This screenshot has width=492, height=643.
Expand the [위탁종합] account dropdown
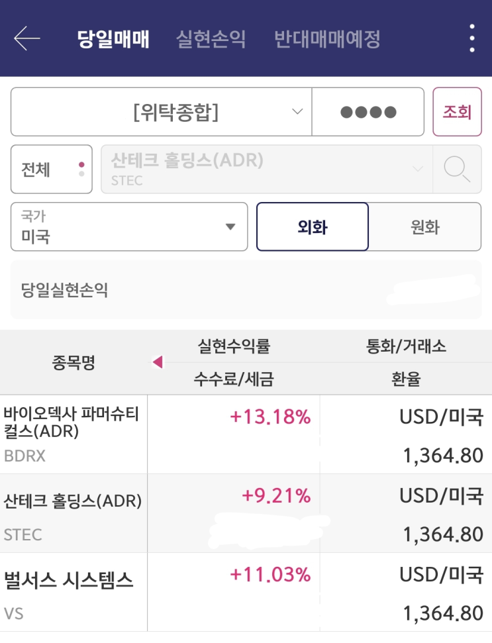[161, 112]
